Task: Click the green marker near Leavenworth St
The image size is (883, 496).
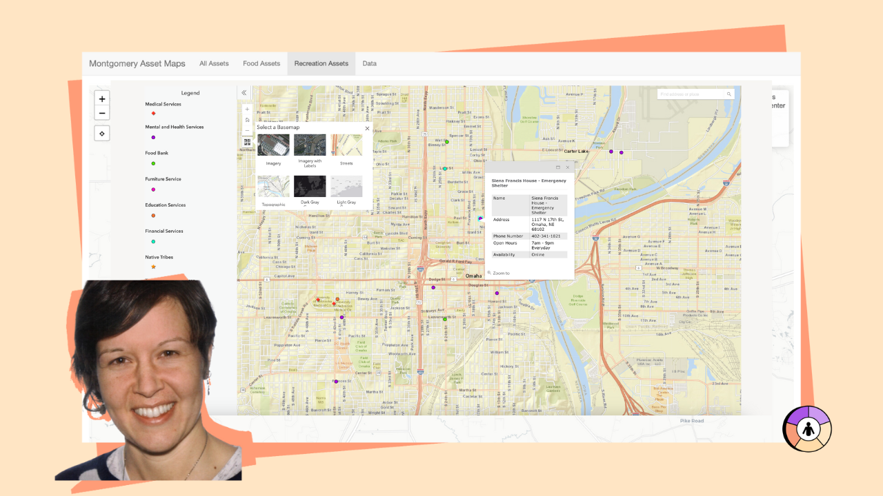Action: (x=445, y=319)
